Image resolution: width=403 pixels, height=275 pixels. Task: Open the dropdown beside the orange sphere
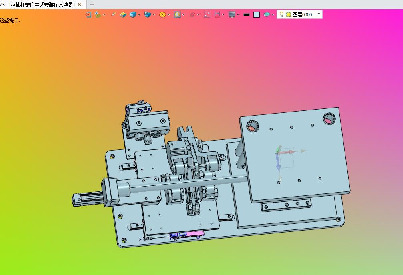tap(168, 15)
